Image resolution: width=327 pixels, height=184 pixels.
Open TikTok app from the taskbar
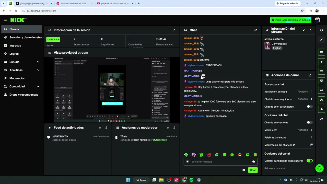[176, 180]
